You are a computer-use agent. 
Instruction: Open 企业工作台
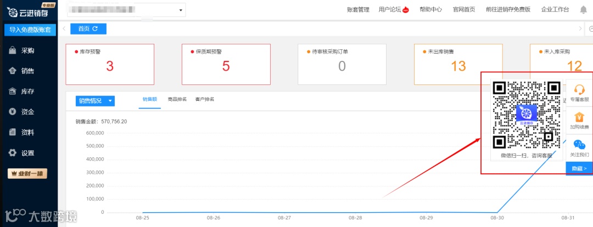(555, 10)
